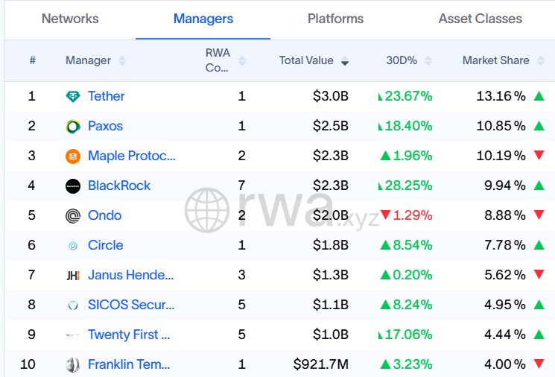This screenshot has width=555, height=377.
Task: Sort by Total Value column arrow
Action: point(344,61)
